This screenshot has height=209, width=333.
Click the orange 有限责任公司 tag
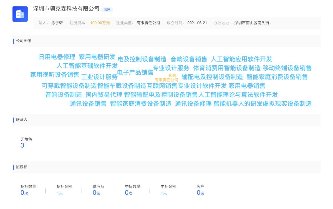click(x=167, y=80)
